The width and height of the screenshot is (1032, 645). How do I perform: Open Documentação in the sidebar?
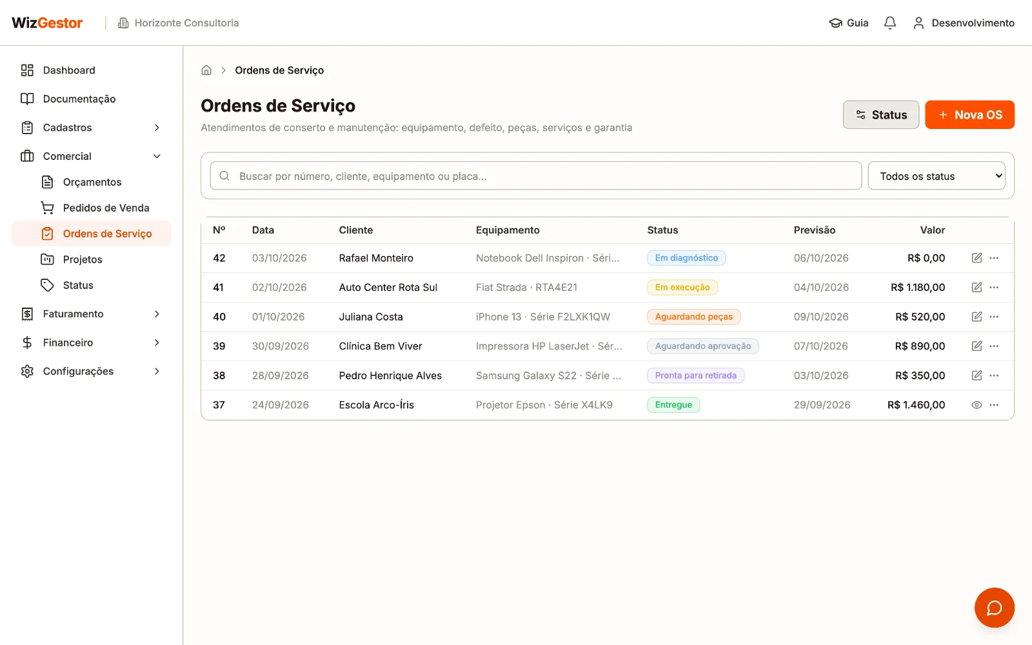pos(91,99)
